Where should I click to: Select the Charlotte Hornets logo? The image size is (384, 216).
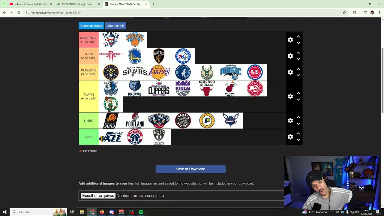point(231,121)
